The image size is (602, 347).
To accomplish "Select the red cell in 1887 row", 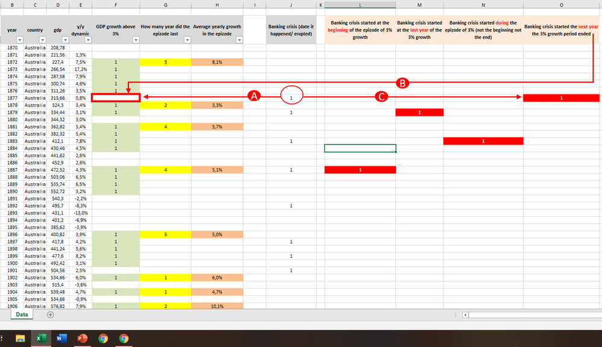I will (360, 170).
